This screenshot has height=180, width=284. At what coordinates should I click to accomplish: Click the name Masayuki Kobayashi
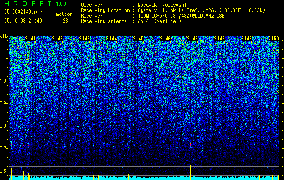pyautogui.click(x=162, y=5)
